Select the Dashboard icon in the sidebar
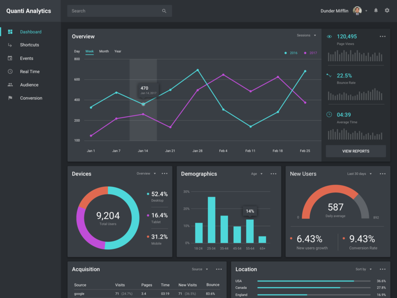The image size is (397, 298). click(10, 32)
